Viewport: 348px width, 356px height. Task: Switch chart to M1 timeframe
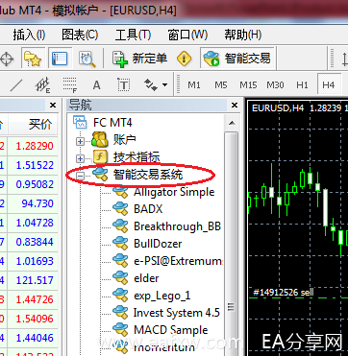[194, 85]
